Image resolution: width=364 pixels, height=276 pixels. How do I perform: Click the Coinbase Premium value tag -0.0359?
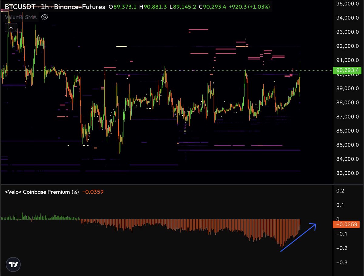pos(347,225)
